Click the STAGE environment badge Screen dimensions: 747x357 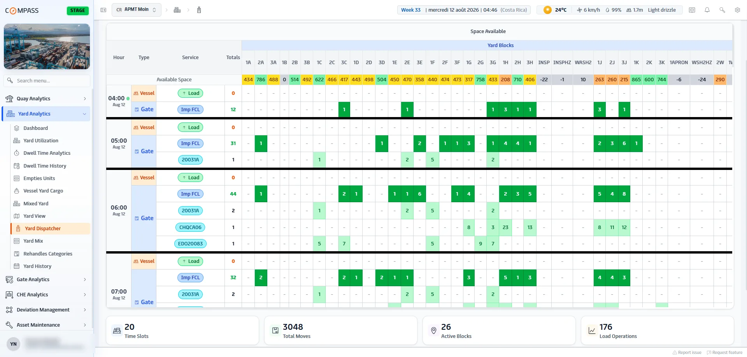point(78,10)
